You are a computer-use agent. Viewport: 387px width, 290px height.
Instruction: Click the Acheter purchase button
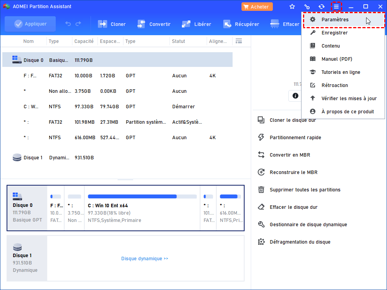click(x=257, y=7)
